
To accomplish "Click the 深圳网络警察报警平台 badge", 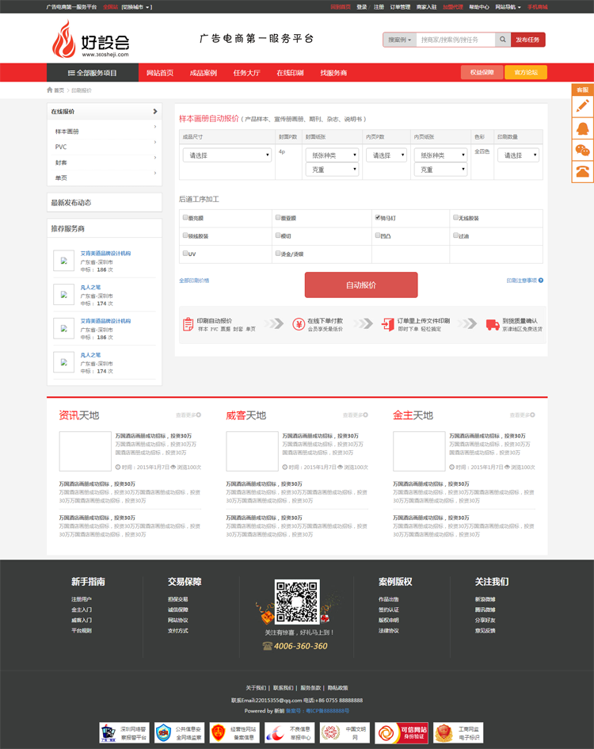I will [x=124, y=733].
